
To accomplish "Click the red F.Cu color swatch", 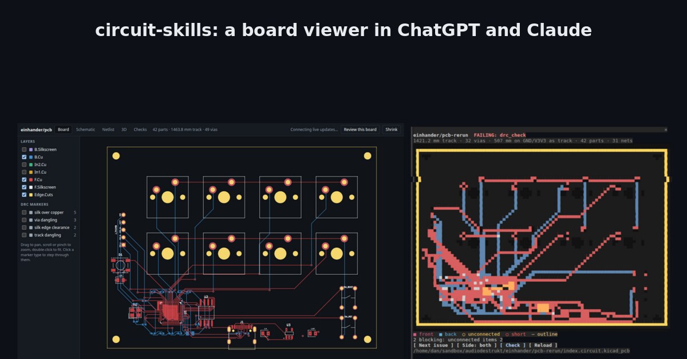I will [31, 179].
